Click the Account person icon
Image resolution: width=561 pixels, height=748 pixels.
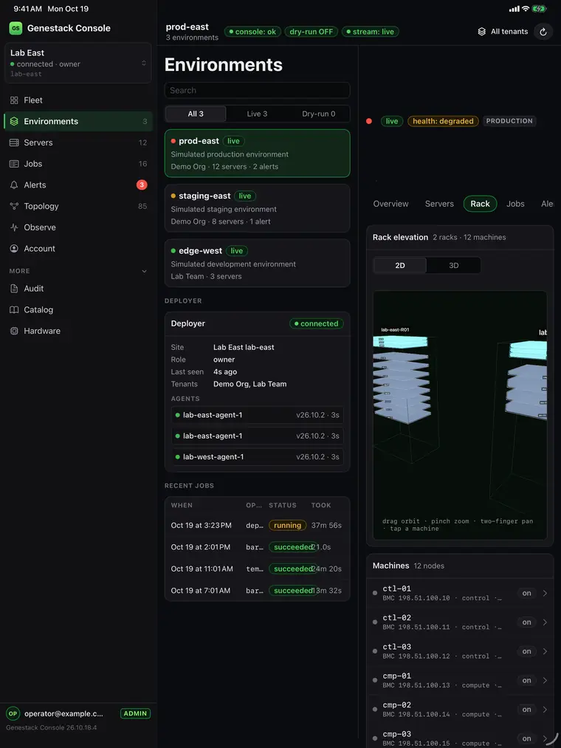(14, 249)
